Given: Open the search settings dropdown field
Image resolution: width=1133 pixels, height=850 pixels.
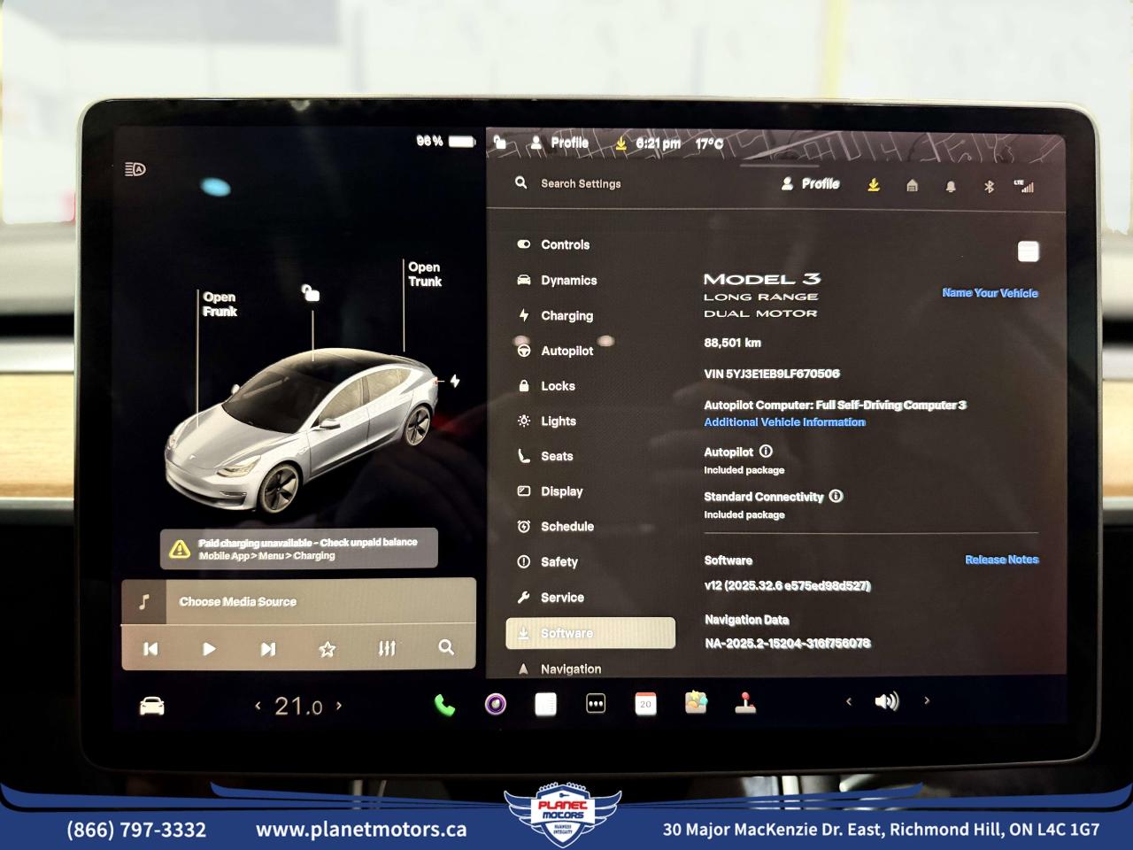Looking at the screenshot, I should (581, 183).
